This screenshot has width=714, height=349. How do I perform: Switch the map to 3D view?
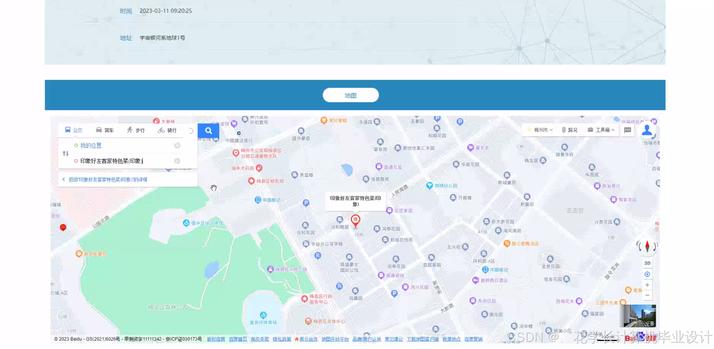point(647,263)
